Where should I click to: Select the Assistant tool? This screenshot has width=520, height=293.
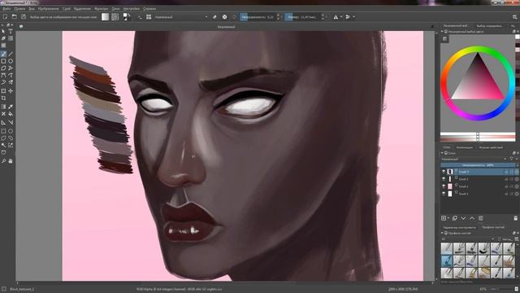click(x=3, y=123)
